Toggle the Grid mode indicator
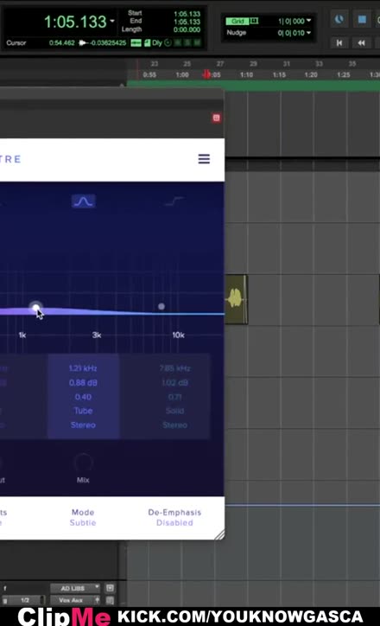Viewport: 380px width, 626px height. point(237,21)
